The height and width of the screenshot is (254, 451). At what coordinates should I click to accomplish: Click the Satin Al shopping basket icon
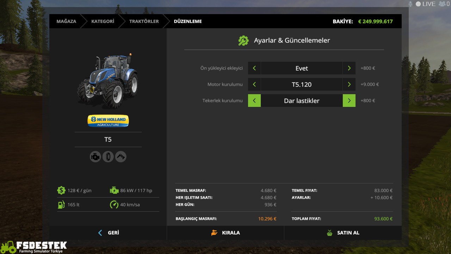(x=330, y=232)
